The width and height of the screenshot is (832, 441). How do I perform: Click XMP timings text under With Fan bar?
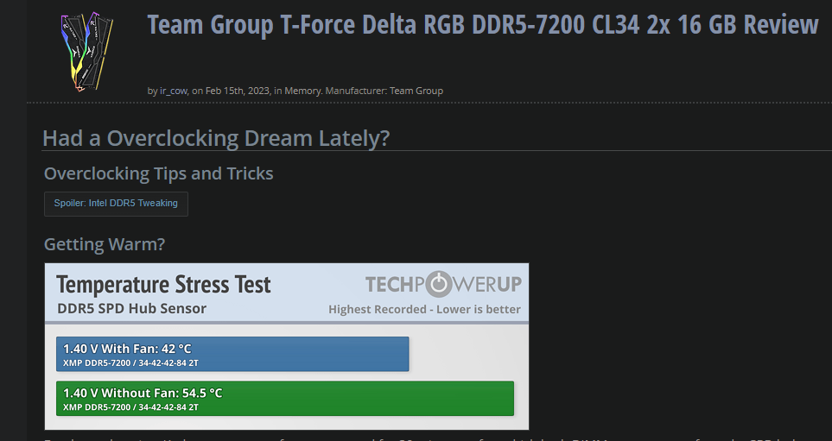coord(130,363)
